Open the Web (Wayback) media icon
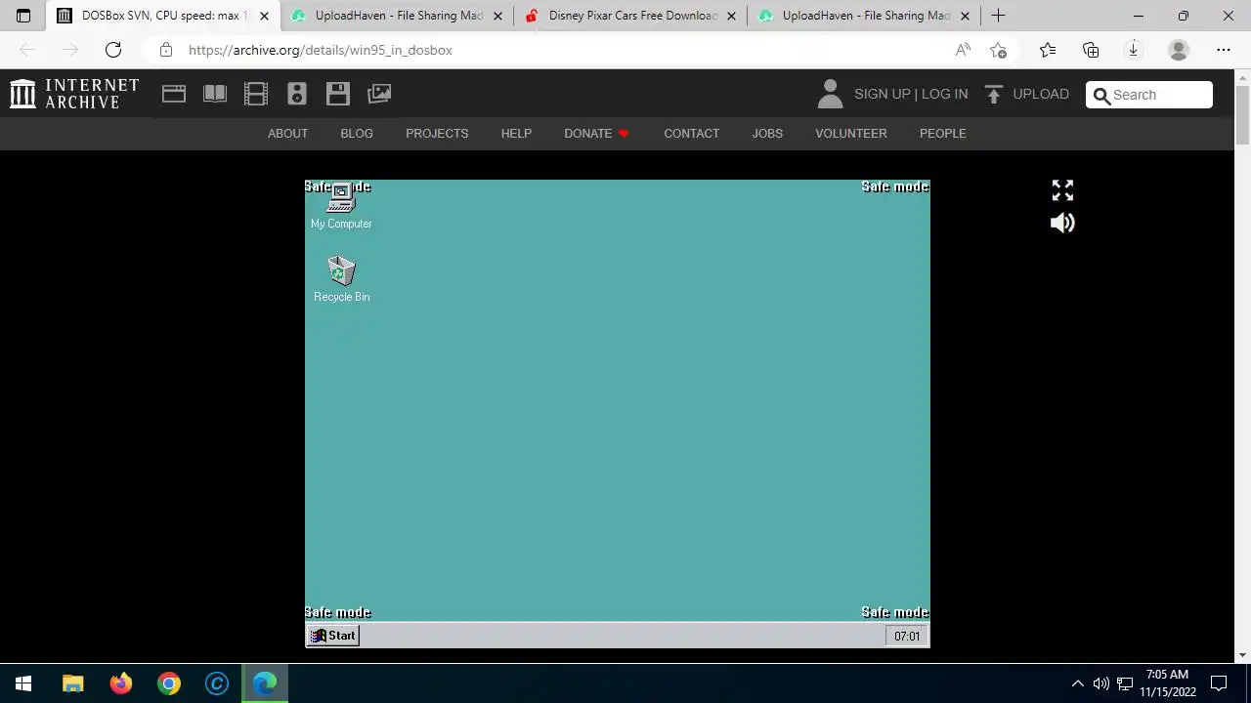 [x=174, y=94]
